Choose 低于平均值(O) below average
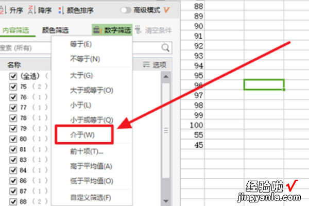The width and height of the screenshot is (309, 206). [92, 181]
